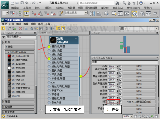Screen dimensions: 160x119
Task: Undo the last action arrow icon
Action: 27,3
